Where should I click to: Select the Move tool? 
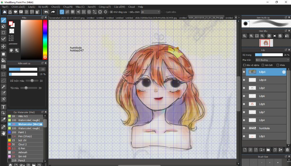pyautogui.click(x=3, y=46)
